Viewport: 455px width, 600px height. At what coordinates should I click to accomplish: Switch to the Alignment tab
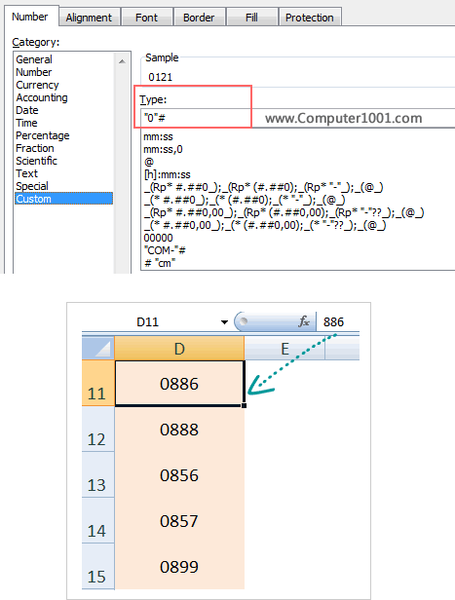click(89, 18)
